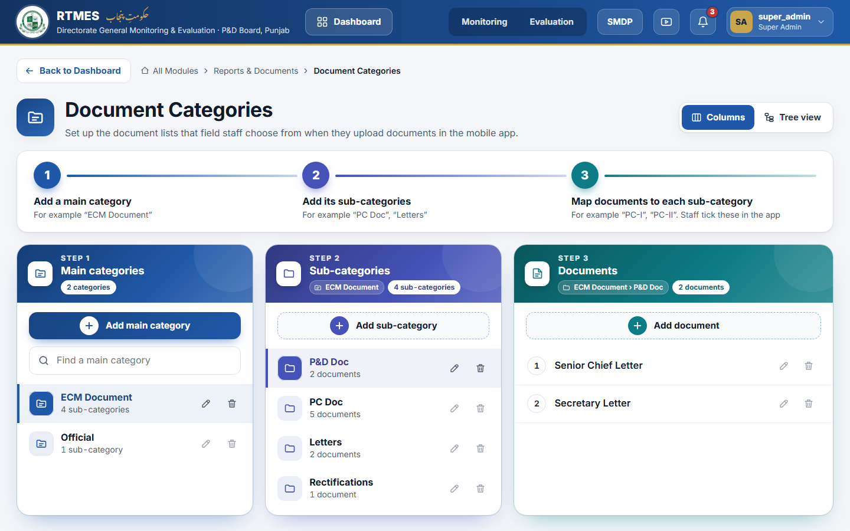The width and height of the screenshot is (850, 531).
Task: Edit the PC Doc sub-category
Action: (455, 408)
